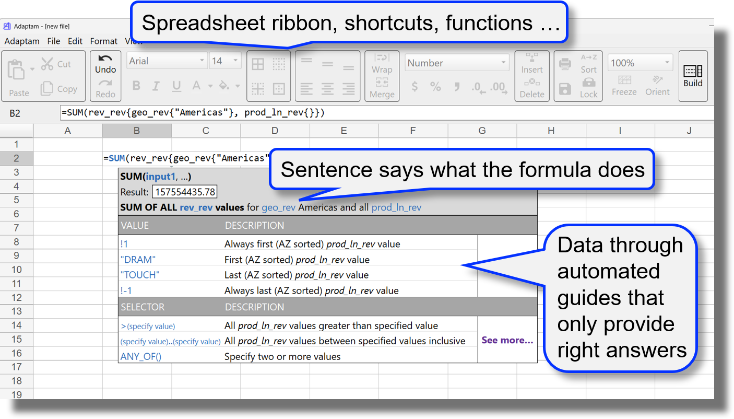The width and height of the screenshot is (734, 419).
Task: Open the zoom level dropdown showing 100%
Action: click(640, 62)
